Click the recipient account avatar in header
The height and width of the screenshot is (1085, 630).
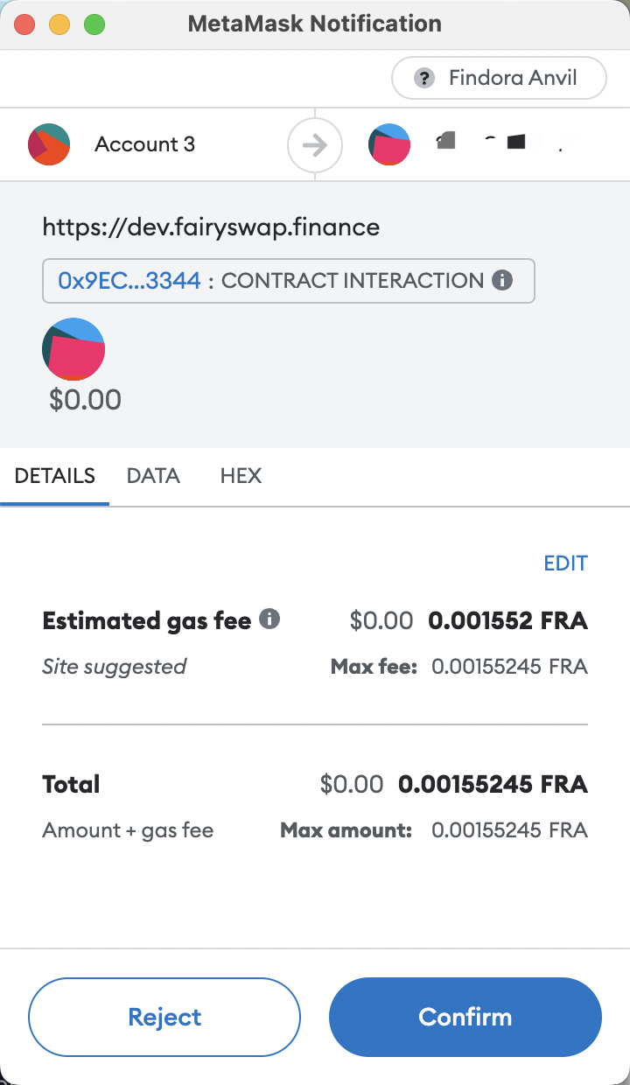pos(389,144)
